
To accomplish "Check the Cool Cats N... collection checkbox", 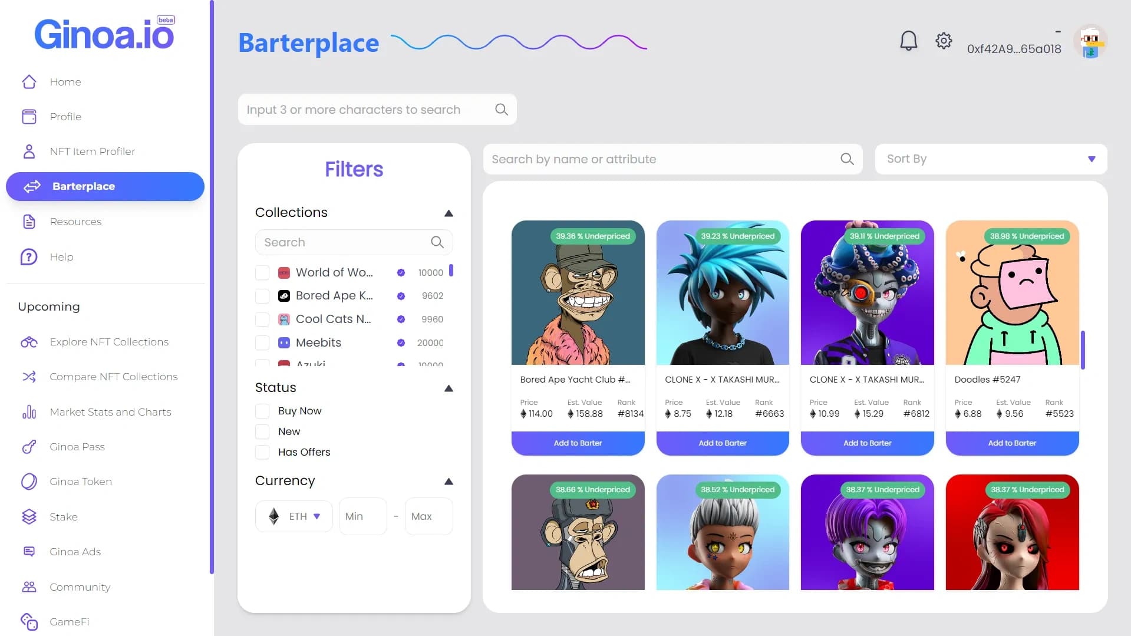I will [x=262, y=319].
